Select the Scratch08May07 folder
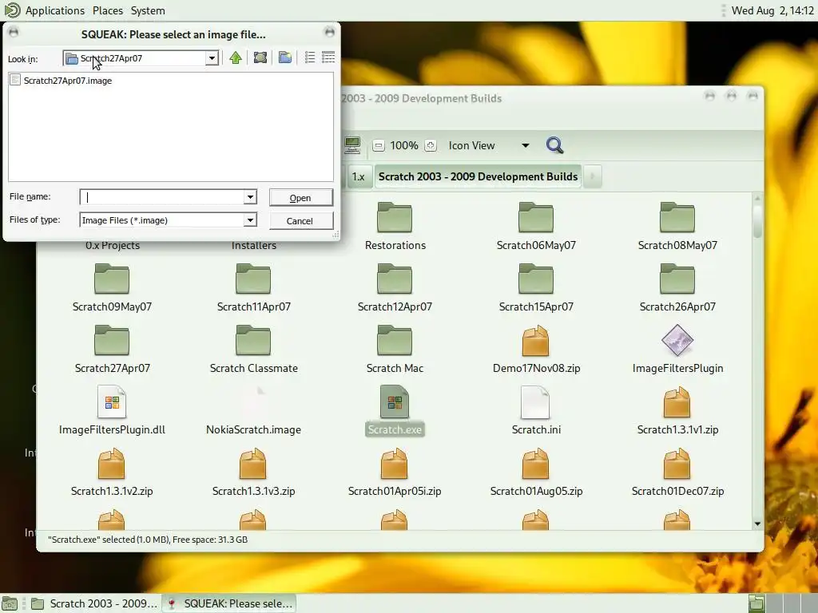This screenshot has height=613, width=818. (x=677, y=226)
